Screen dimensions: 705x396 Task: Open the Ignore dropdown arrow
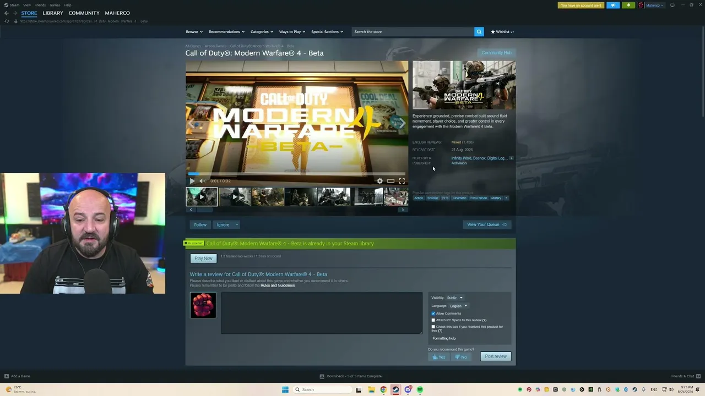click(237, 225)
